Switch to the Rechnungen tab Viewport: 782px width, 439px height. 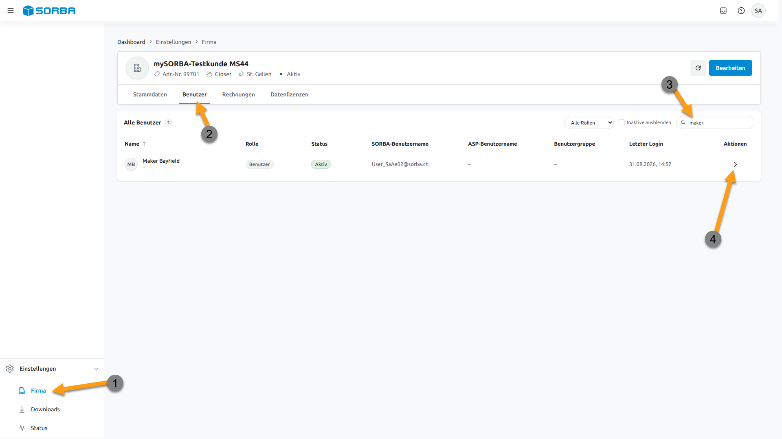[x=238, y=94]
